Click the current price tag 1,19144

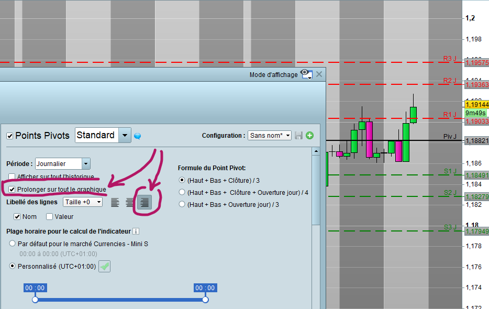[x=477, y=105]
